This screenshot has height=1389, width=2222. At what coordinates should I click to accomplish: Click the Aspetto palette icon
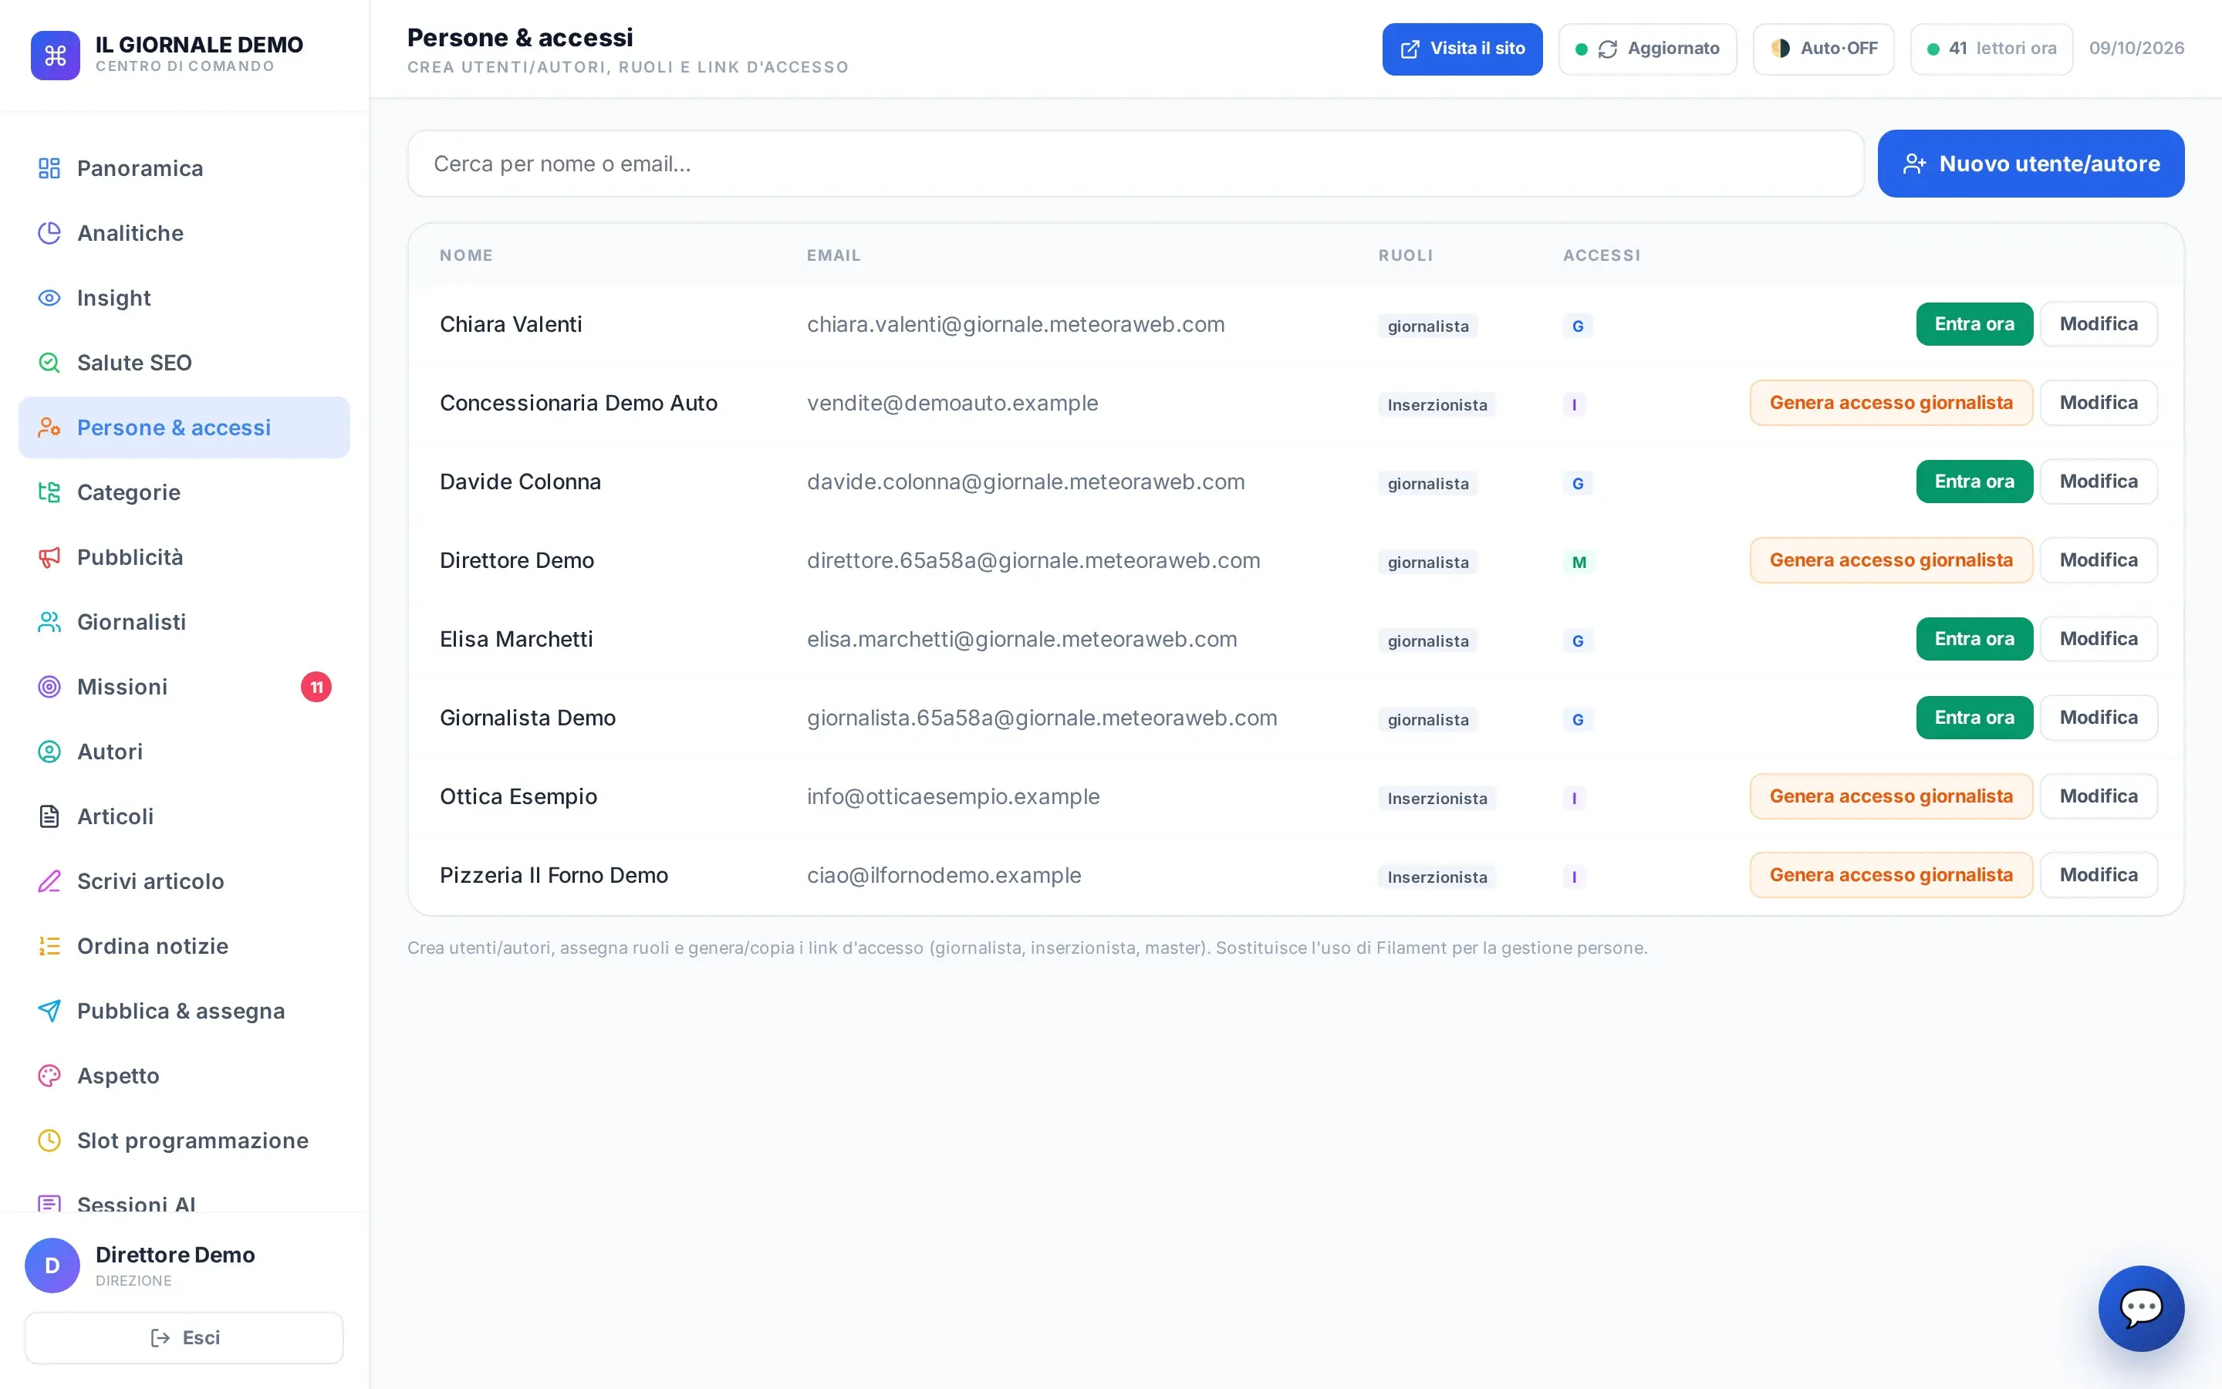point(49,1076)
